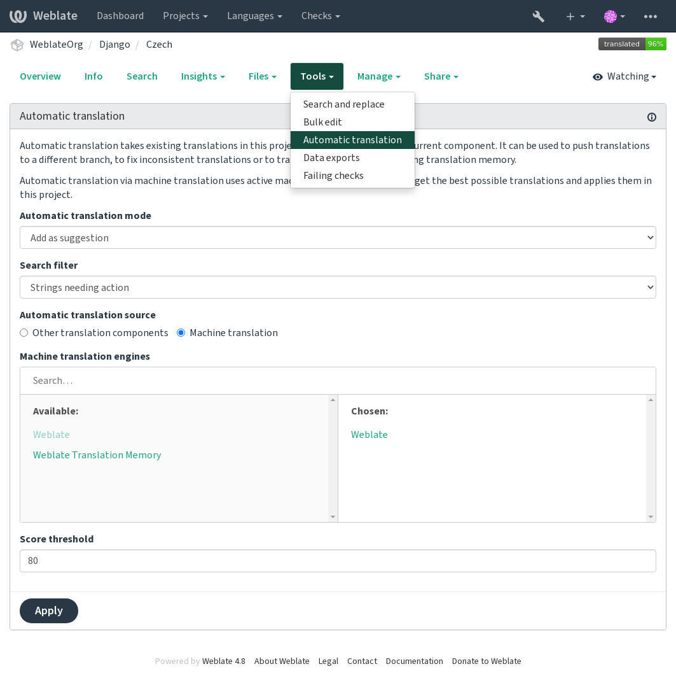Choose Search and replace menu entry
The height and width of the screenshot is (685, 676).
(x=352, y=104)
